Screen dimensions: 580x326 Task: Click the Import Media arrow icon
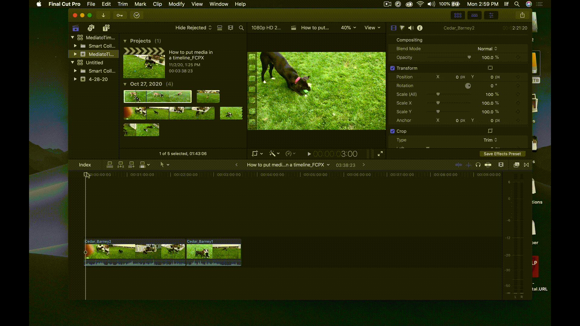pyautogui.click(x=103, y=15)
